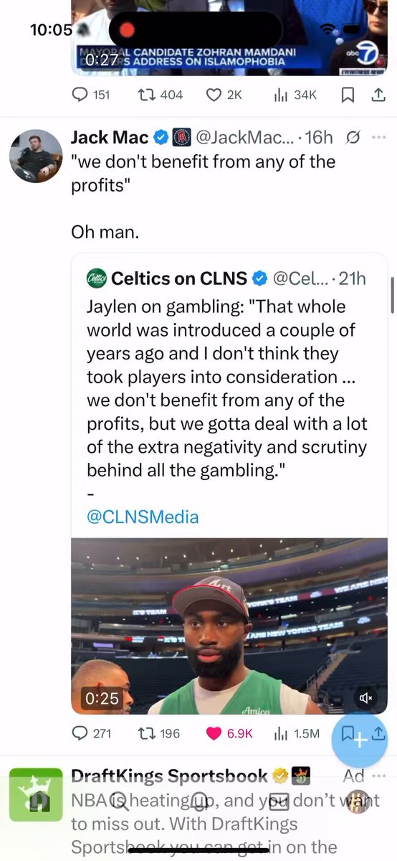Unmute the Jaylen Brown video
The height and width of the screenshot is (861, 397).
tap(365, 697)
